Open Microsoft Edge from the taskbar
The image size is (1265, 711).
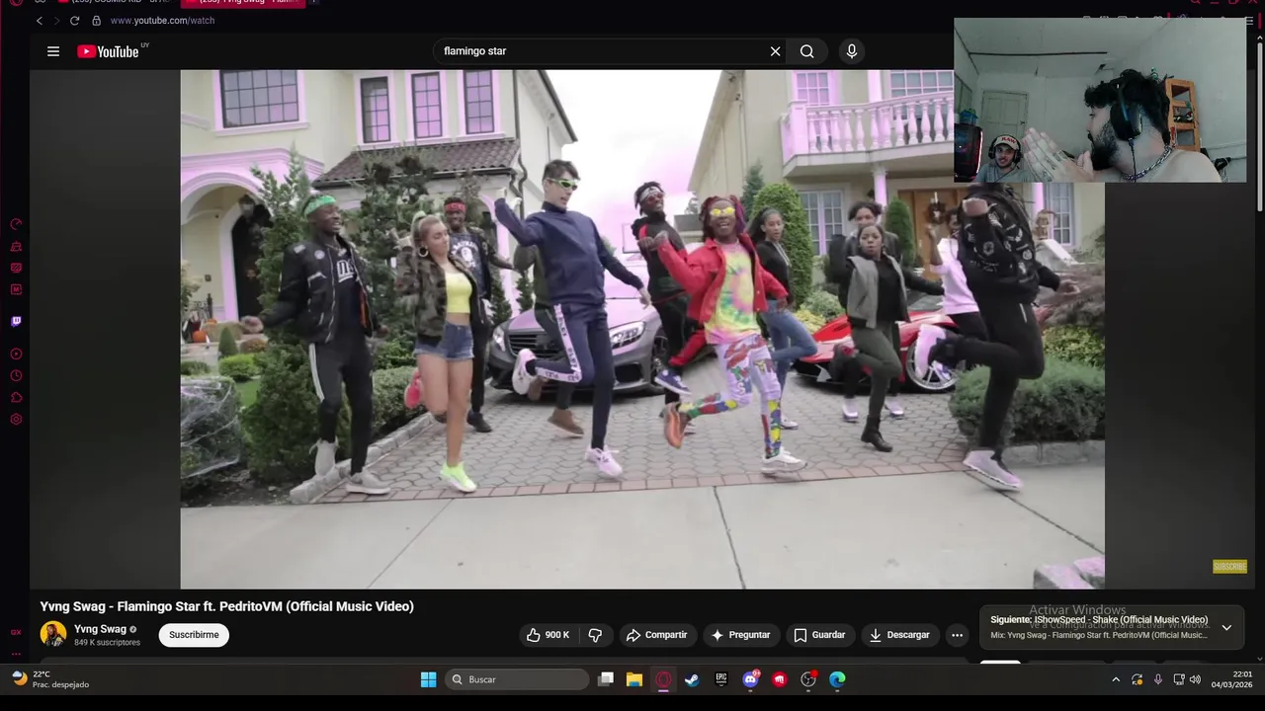point(837,679)
